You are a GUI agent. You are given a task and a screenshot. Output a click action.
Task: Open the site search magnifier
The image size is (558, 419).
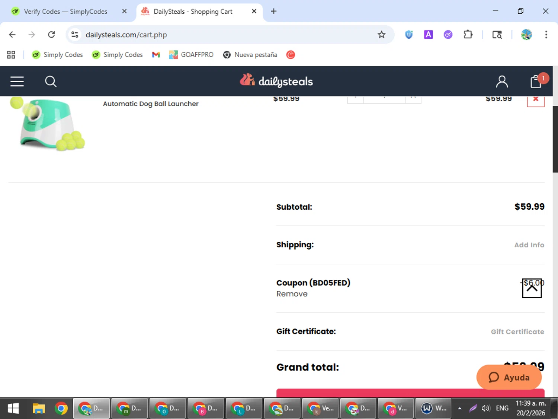coord(51,81)
